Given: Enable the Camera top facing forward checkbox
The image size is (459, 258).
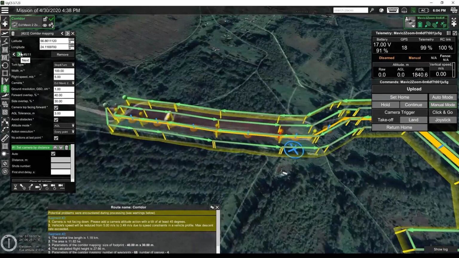Looking at the screenshot, I should [56, 107].
